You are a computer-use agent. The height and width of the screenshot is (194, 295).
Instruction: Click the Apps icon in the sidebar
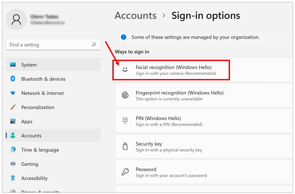[13, 121]
